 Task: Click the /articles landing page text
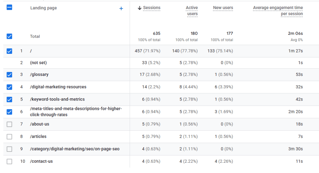pos(38,136)
